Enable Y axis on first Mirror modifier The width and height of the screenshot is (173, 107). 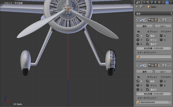138,40
